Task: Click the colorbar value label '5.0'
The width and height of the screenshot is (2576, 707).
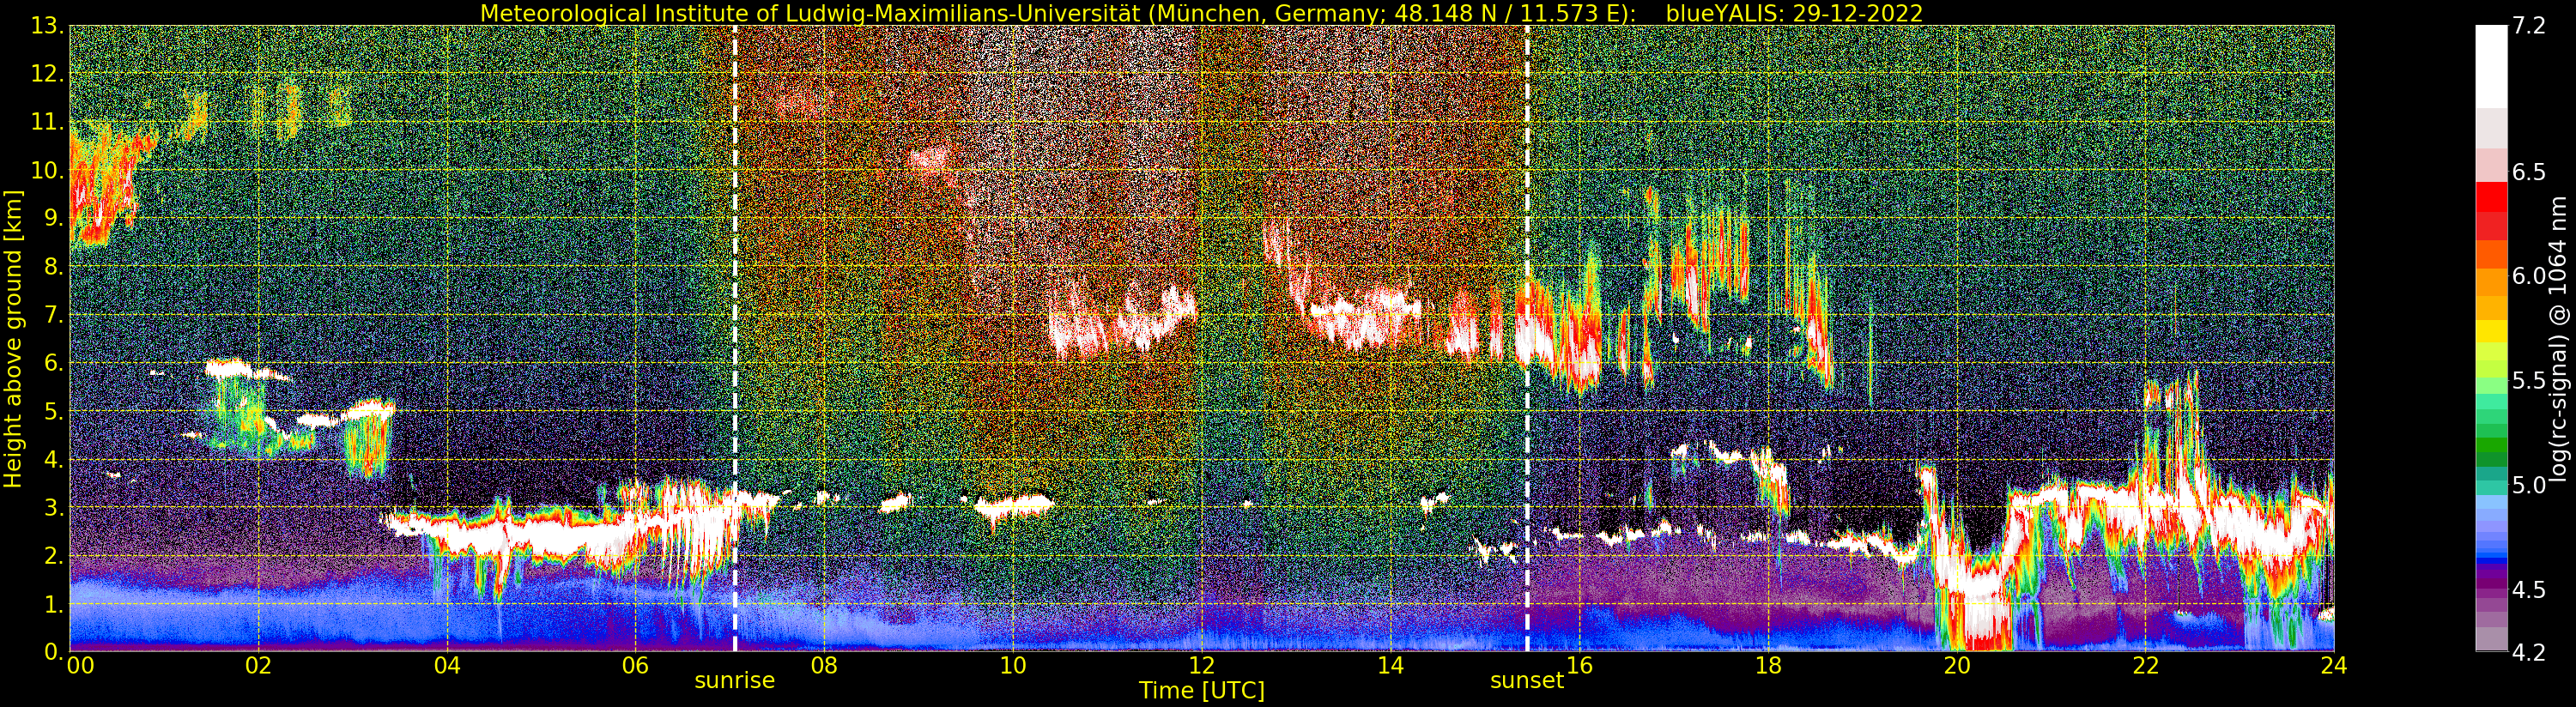Action: tap(2528, 485)
